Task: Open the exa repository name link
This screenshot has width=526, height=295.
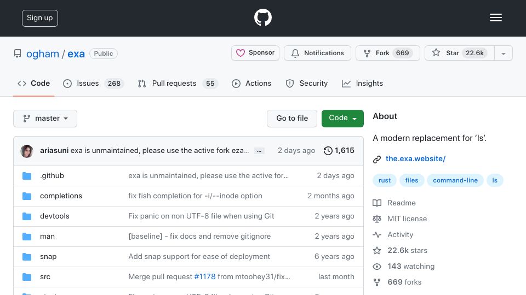Action: pyautogui.click(x=76, y=54)
